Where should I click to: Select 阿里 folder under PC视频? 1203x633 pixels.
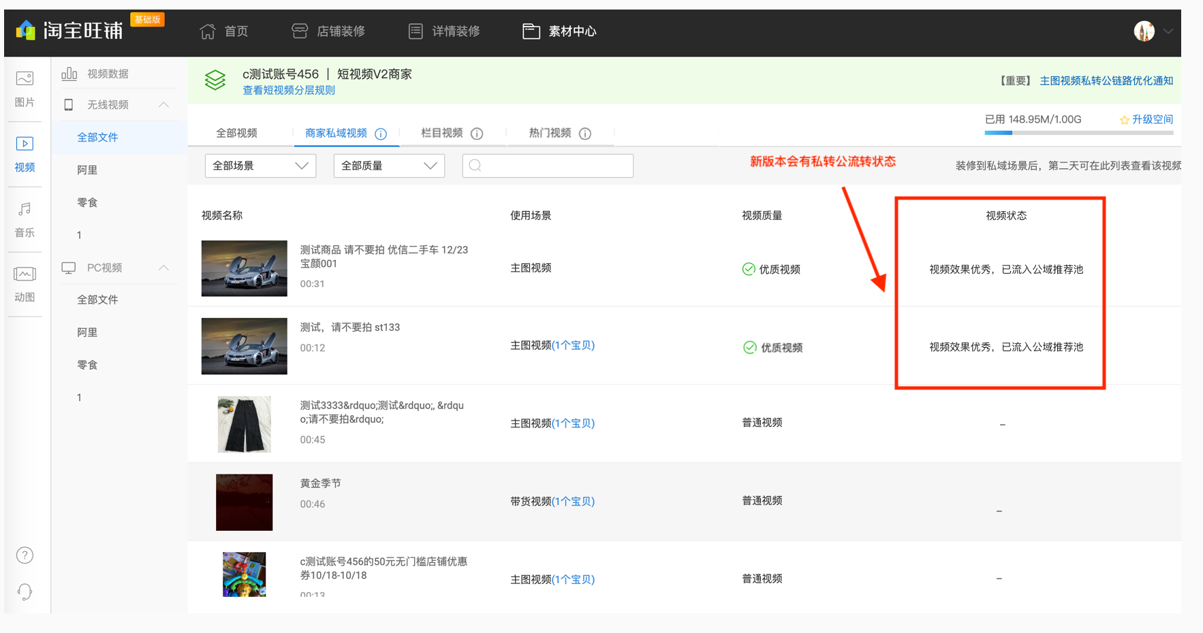tap(87, 332)
